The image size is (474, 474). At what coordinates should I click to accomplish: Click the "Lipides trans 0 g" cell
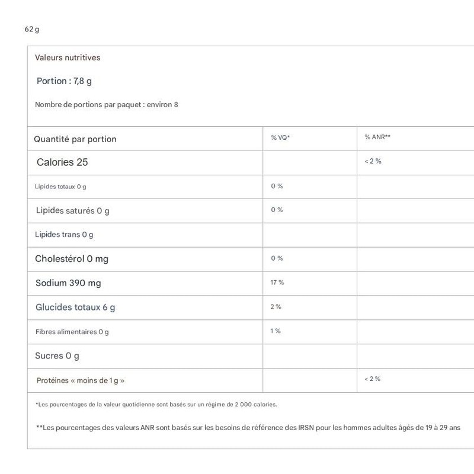pyautogui.click(x=64, y=235)
